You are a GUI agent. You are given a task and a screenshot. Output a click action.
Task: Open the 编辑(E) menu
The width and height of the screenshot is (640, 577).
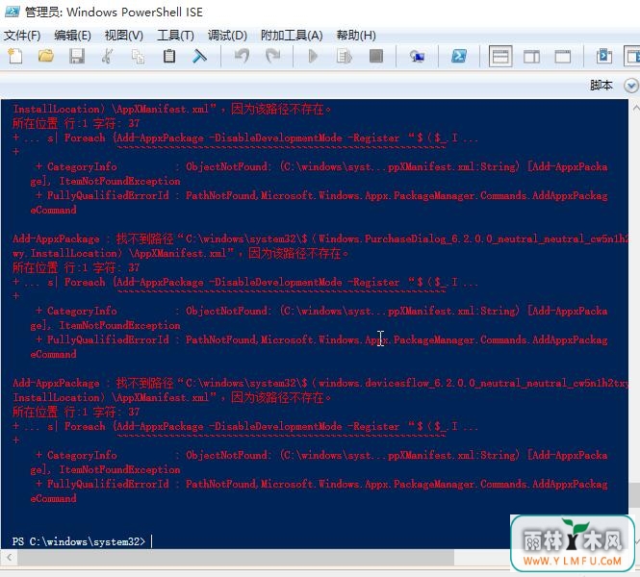(x=72, y=36)
